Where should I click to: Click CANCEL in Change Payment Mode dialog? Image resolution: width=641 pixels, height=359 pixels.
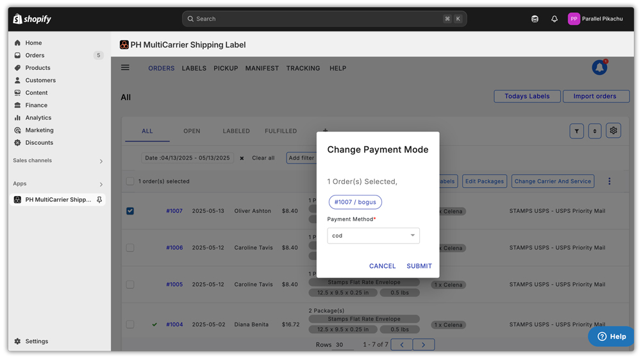click(x=382, y=266)
